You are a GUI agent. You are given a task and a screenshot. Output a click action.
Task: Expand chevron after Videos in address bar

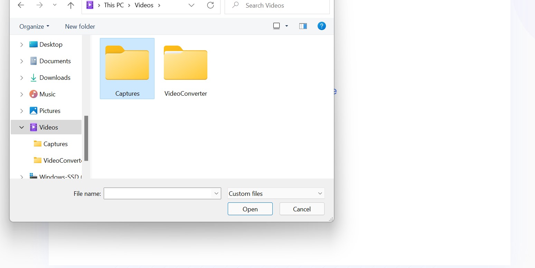159,5
